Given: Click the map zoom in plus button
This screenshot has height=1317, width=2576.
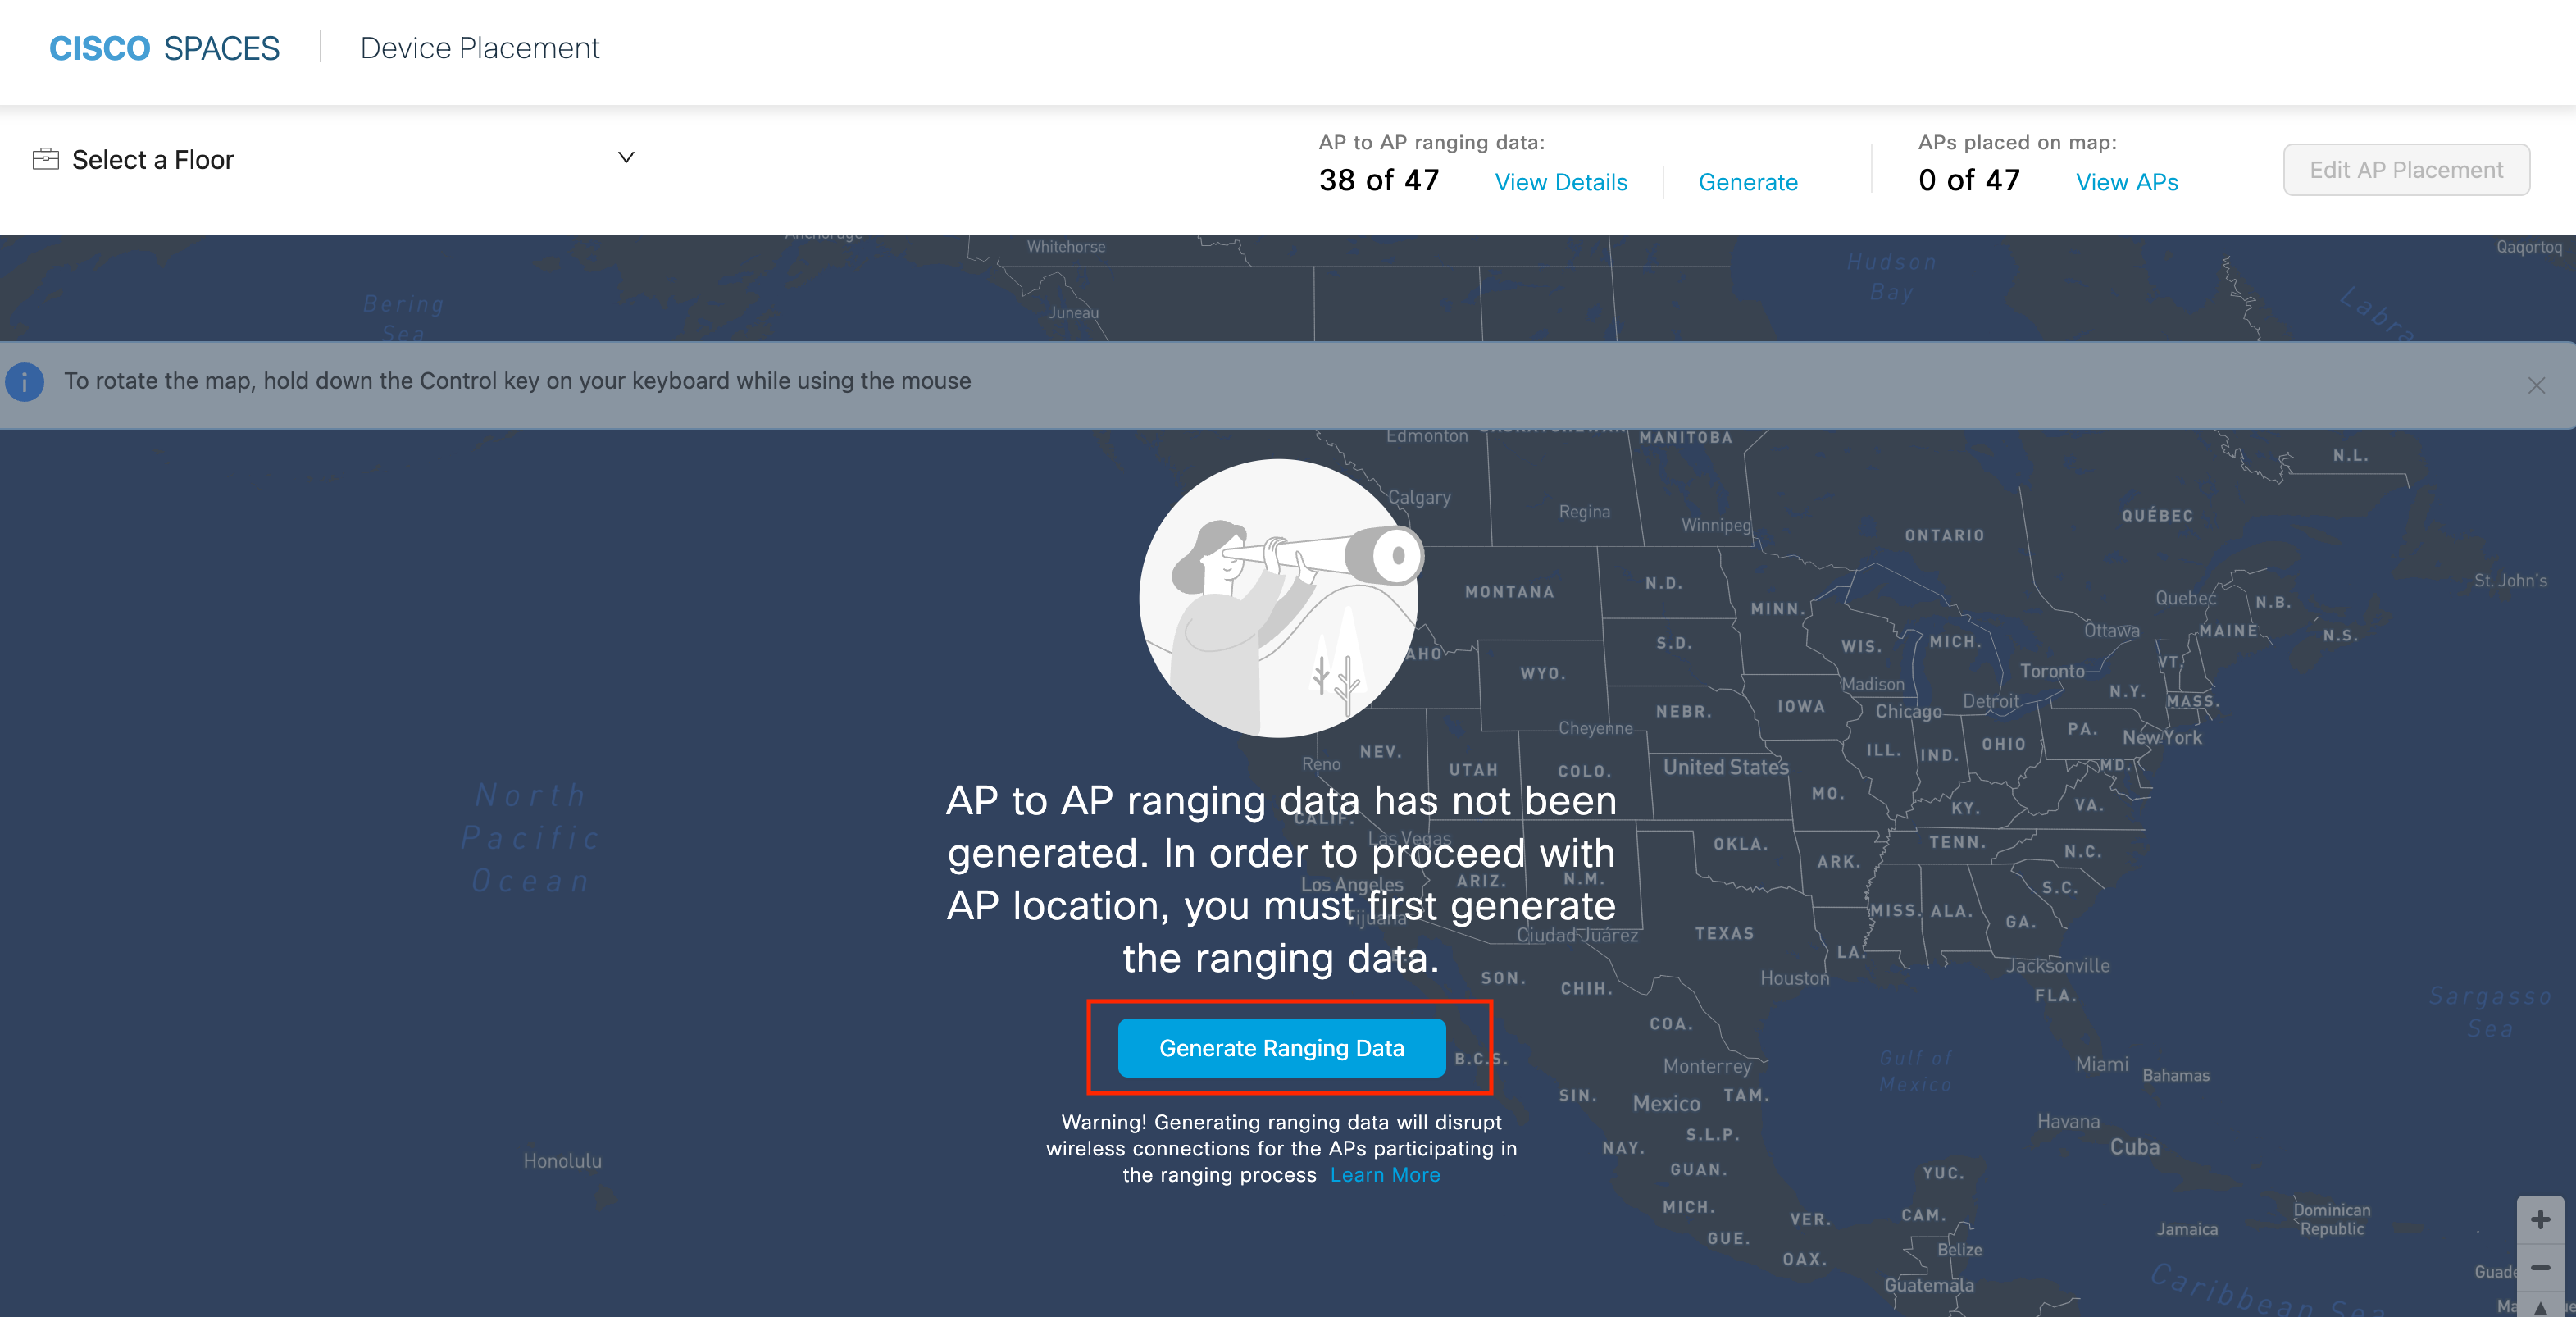Looking at the screenshot, I should click(2539, 1219).
